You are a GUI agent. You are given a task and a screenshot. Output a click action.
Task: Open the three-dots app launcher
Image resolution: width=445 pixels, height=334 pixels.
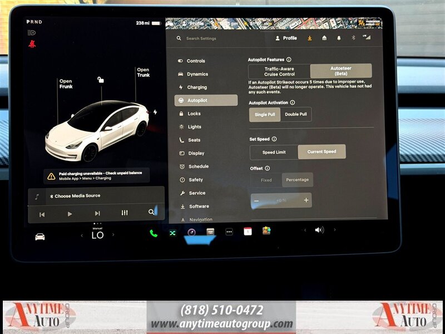[x=229, y=232]
